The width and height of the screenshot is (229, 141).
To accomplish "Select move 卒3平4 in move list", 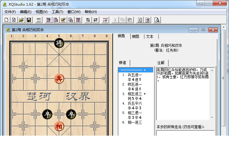I will pos(135,118).
